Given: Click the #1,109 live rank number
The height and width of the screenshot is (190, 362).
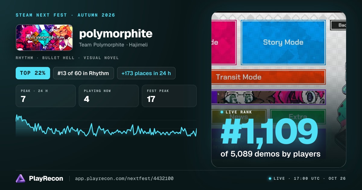Looking at the screenshot, I should pos(269,132).
